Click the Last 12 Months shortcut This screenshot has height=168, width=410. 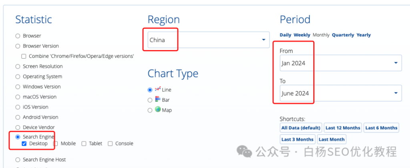click(x=343, y=128)
